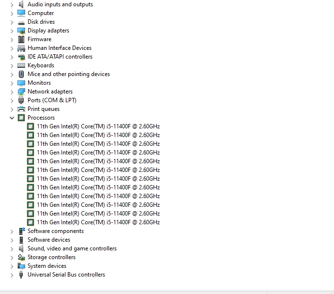
Task: Click the Sound, video and game controllers icon
Action: 21,248
